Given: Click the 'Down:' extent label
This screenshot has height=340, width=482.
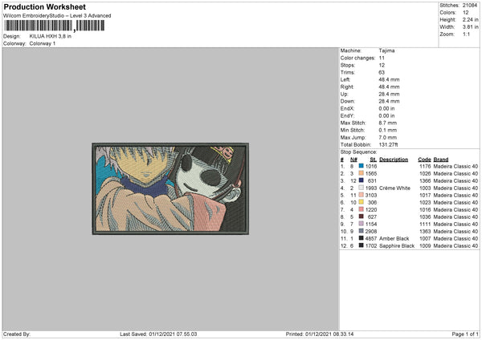Looking at the screenshot, I should pyautogui.click(x=348, y=101).
